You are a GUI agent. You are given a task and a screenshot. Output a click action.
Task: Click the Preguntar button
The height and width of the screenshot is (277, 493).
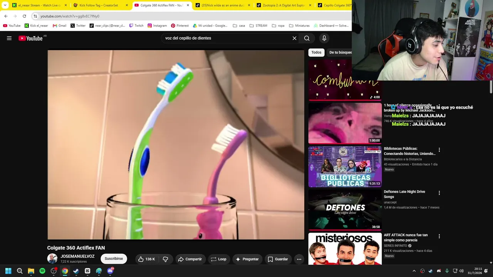[x=247, y=259]
